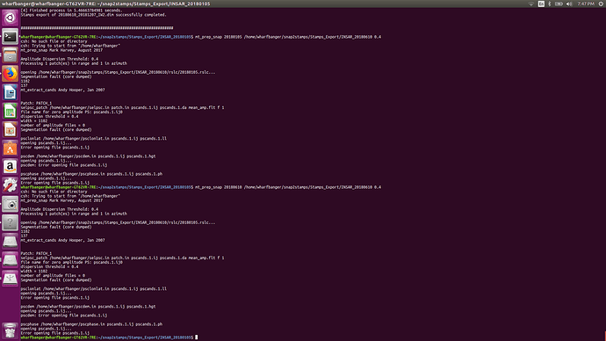The width and height of the screenshot is (606, 341).
Task: Click "Stamps export of 20180610_20181207_IW2.dim successfully completed" line
Action: click(93, 15)
